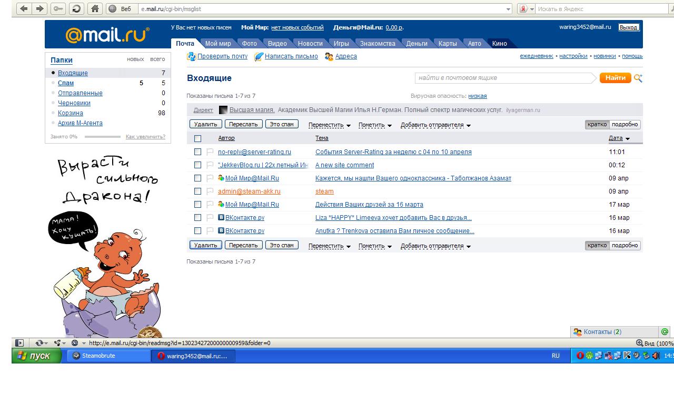Viewport: 674px width, 404px height.
Task: Switch to the Игры tab
Action: point(341,44)
